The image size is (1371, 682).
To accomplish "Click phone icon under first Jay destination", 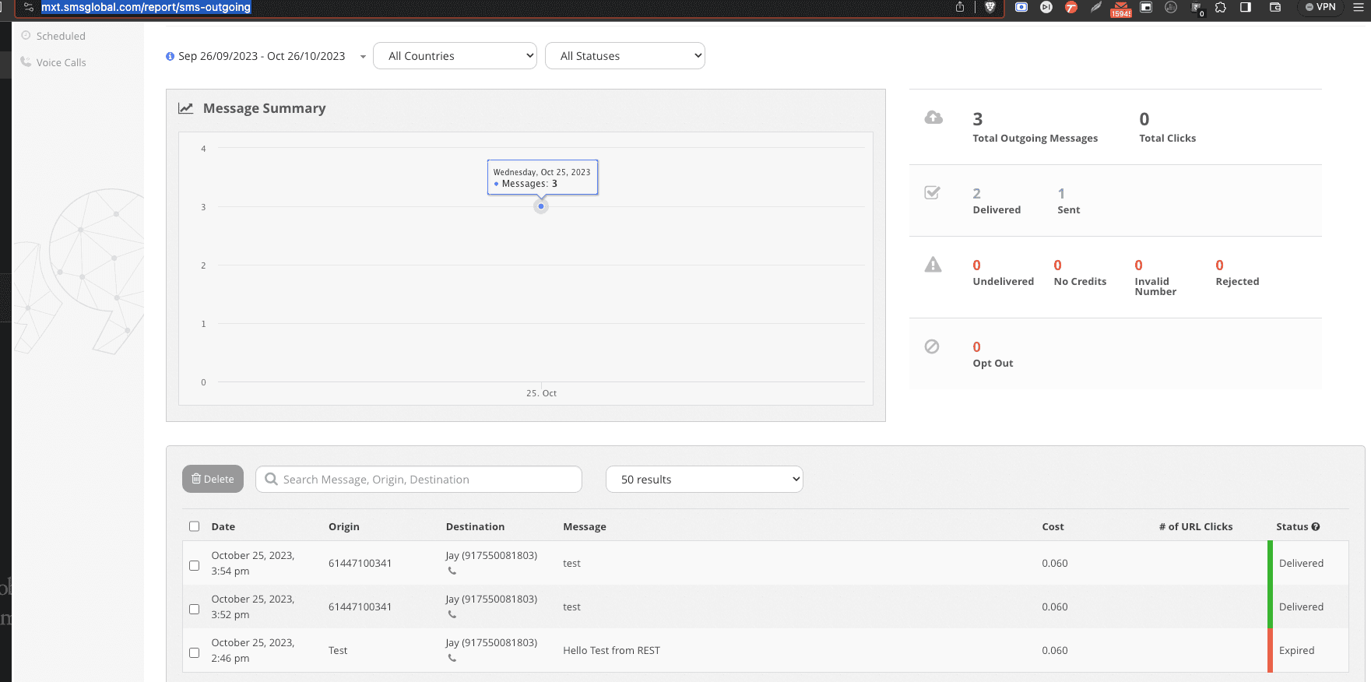I will (x=452, y=571).
